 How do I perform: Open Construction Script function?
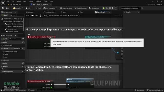[x=11, y=52]
